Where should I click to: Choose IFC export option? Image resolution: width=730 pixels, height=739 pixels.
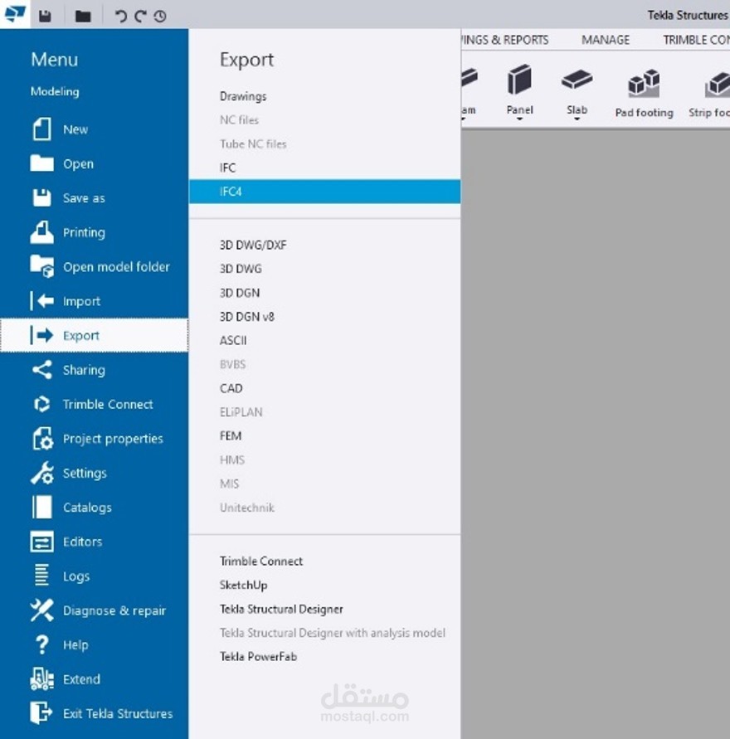pyautogui.click(x=227, y=168)
